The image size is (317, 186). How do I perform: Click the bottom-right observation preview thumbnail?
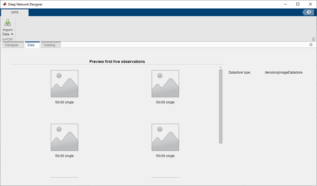point(165,137)
